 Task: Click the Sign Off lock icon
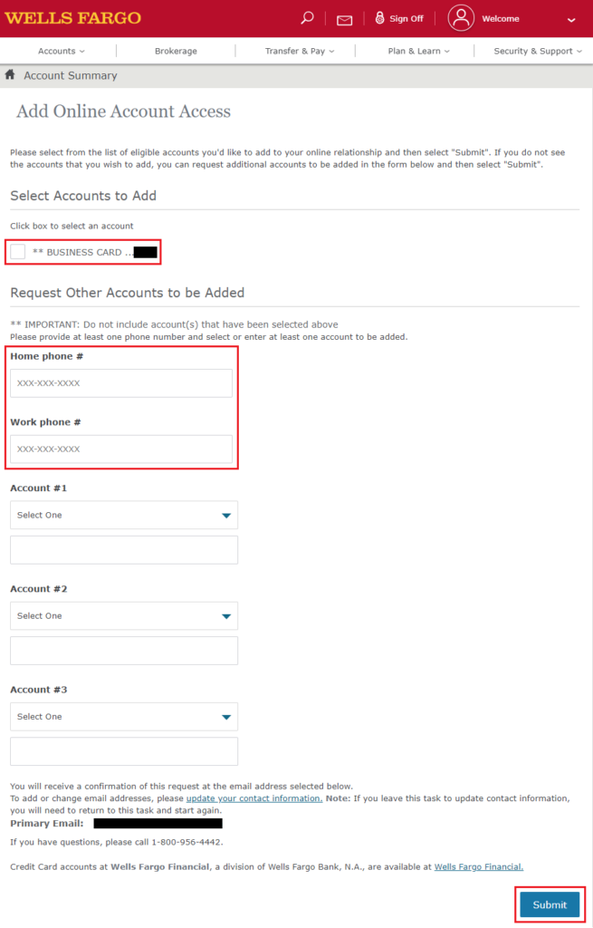379,18
